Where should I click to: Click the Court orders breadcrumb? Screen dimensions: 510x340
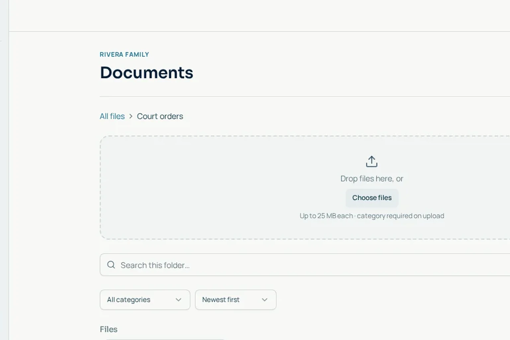point(160,116)
